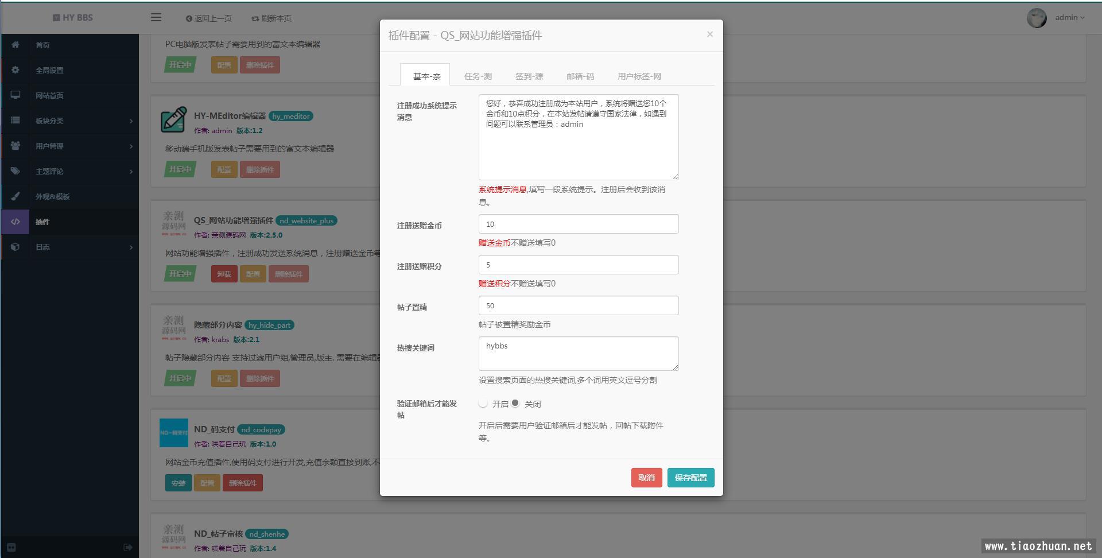The height and width of the screenshot is (558, 1102).
Task: Click the 注册成功系统提示消息 textarea
Action: pos(579,137)
